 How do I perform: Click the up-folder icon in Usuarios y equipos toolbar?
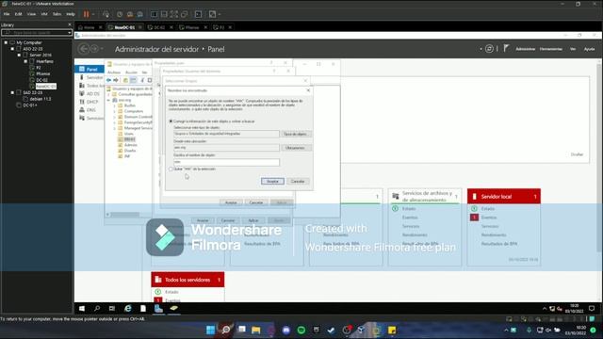(125, 80)
